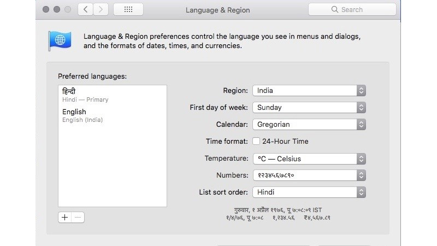Click the back navigation arrow
437x246 pixels.
(x=85, y=9)
